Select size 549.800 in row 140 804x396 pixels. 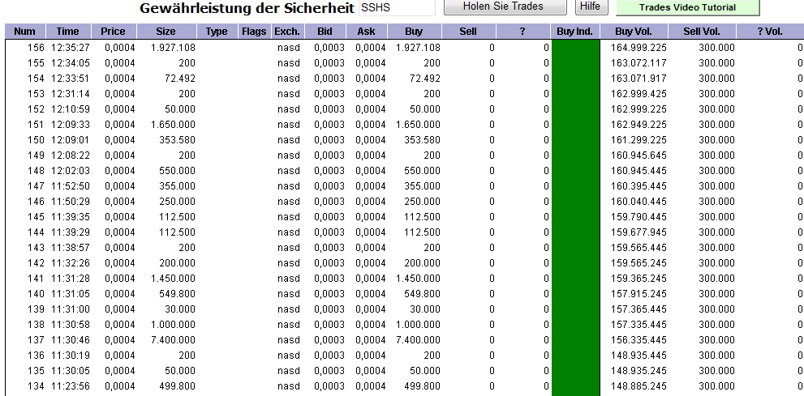(178, 294)
